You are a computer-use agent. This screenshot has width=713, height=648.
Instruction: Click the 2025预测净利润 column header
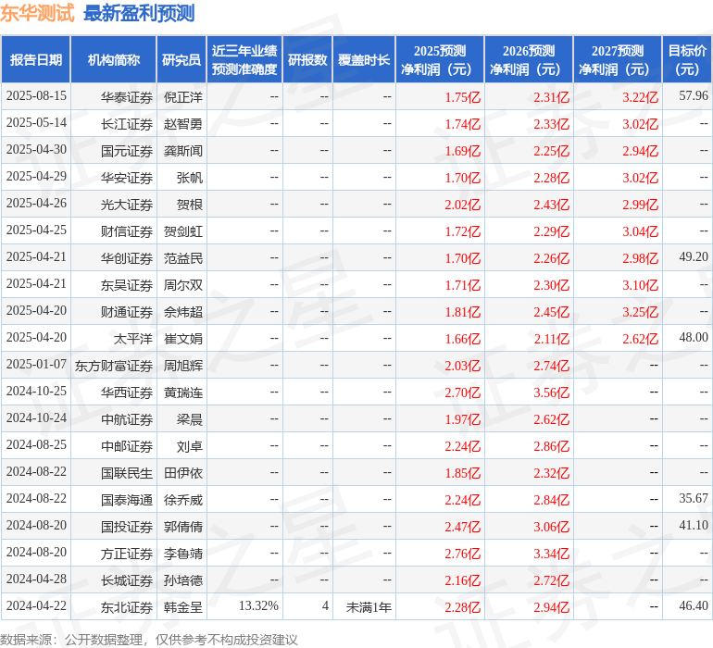pos(440,60)
